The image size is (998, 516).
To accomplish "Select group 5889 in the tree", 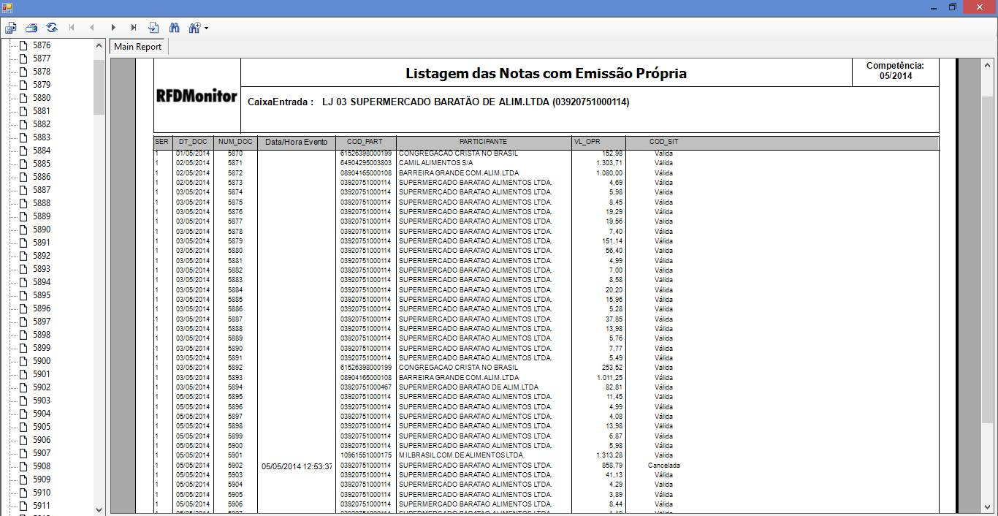I will [x=42, y=216].
